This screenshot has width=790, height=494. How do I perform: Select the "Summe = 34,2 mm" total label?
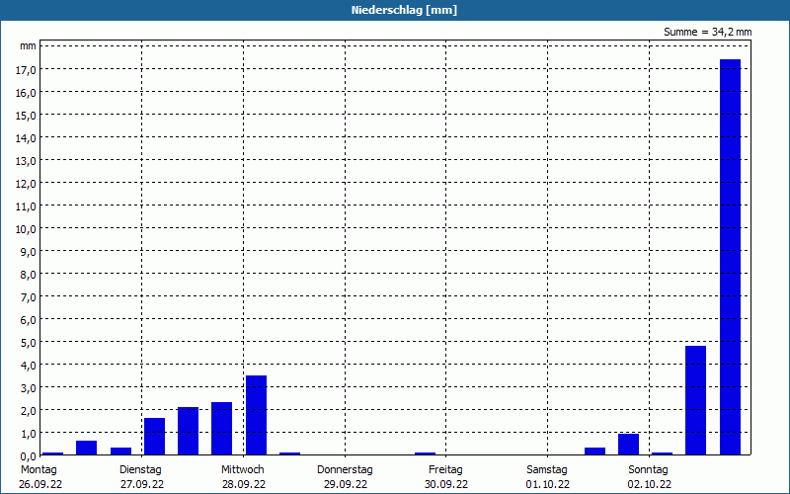point(707,32)
